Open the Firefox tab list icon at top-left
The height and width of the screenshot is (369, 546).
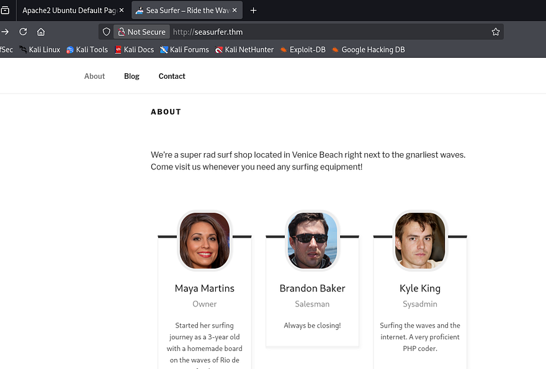(5, 11)
